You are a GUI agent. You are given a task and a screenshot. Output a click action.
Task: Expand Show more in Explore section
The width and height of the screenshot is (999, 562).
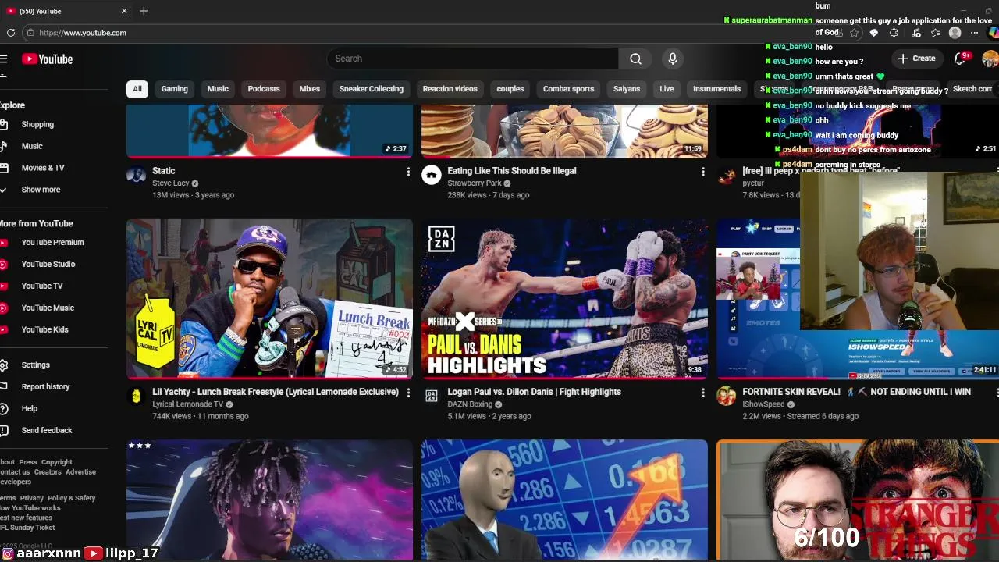(41, 190)
